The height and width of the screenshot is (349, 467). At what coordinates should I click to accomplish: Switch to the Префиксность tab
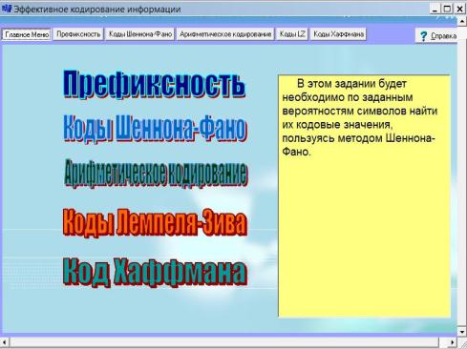click(78, 34)
